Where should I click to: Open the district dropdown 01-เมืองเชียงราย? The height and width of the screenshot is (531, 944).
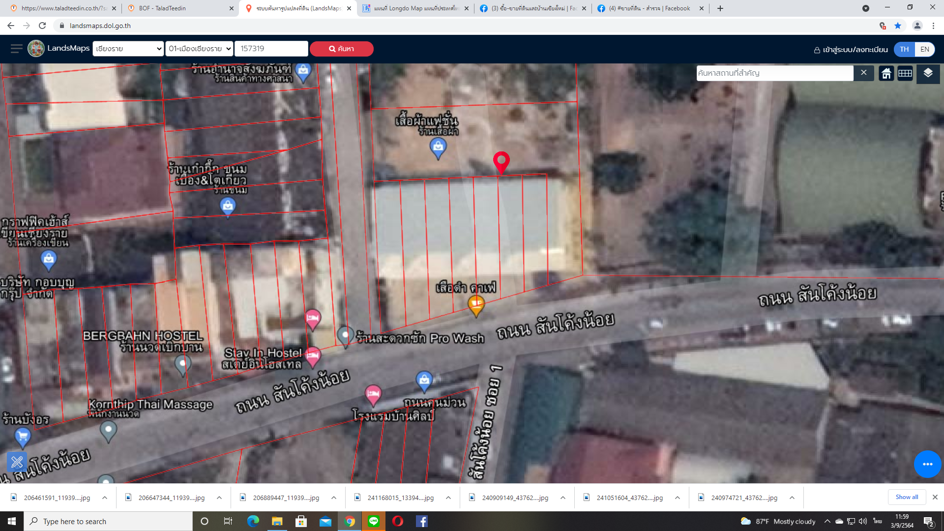pos(199,49)
